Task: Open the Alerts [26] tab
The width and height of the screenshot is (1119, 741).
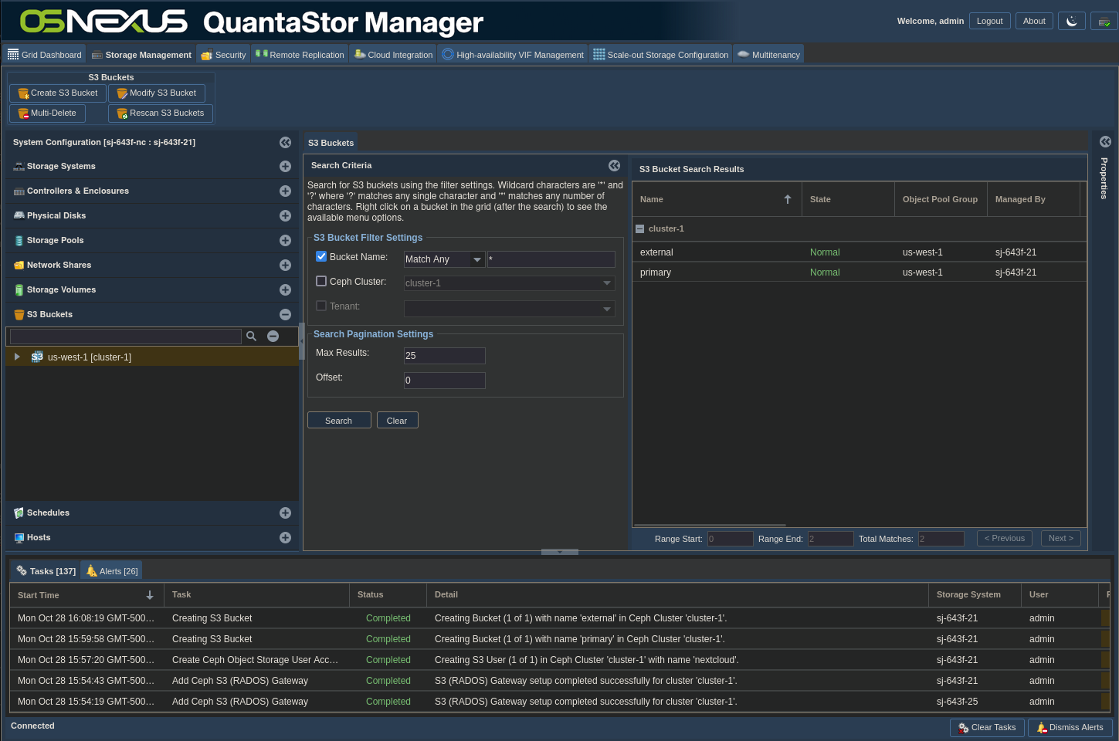Action: tap(112, 572)
